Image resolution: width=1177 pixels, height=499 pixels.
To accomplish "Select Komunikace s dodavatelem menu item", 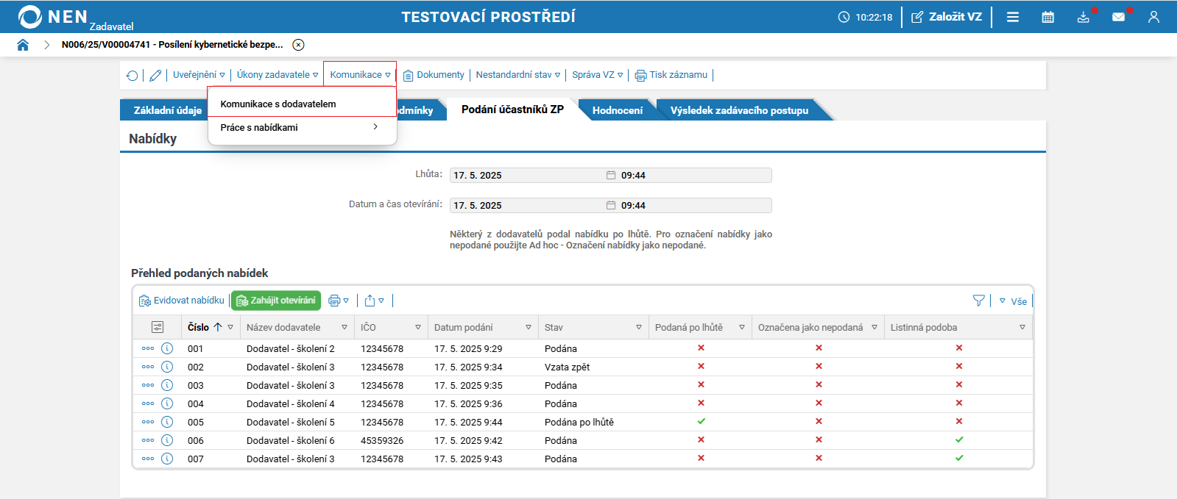I will tap(278, 104).
